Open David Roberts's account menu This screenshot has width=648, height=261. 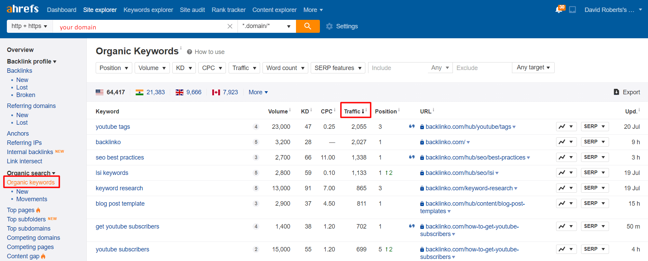613,10
